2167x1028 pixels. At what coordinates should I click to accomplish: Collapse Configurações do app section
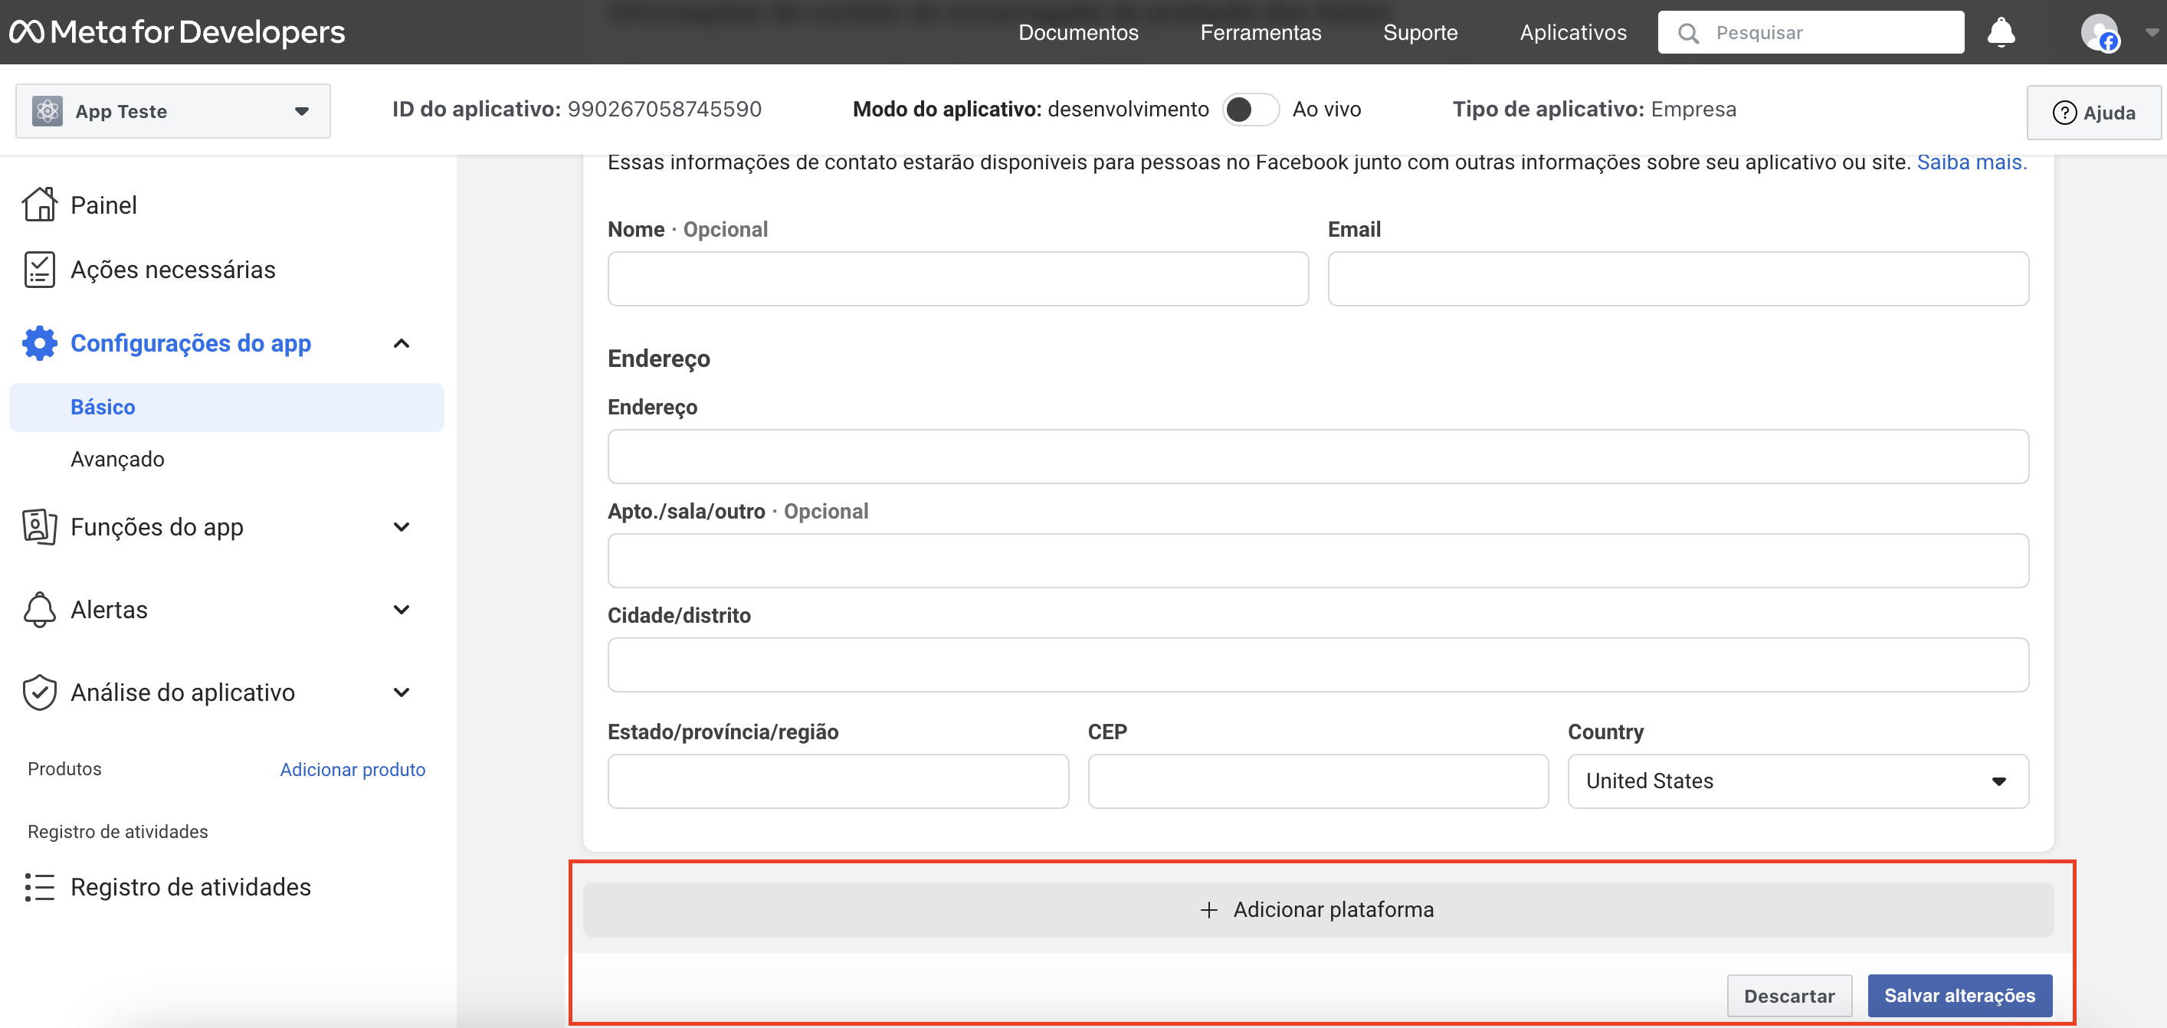402,343
